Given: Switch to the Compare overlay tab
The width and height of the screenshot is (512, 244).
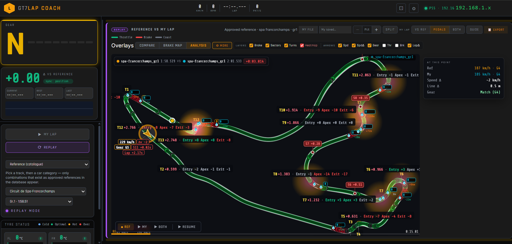Looking at the screenshot, I should 147,45.
